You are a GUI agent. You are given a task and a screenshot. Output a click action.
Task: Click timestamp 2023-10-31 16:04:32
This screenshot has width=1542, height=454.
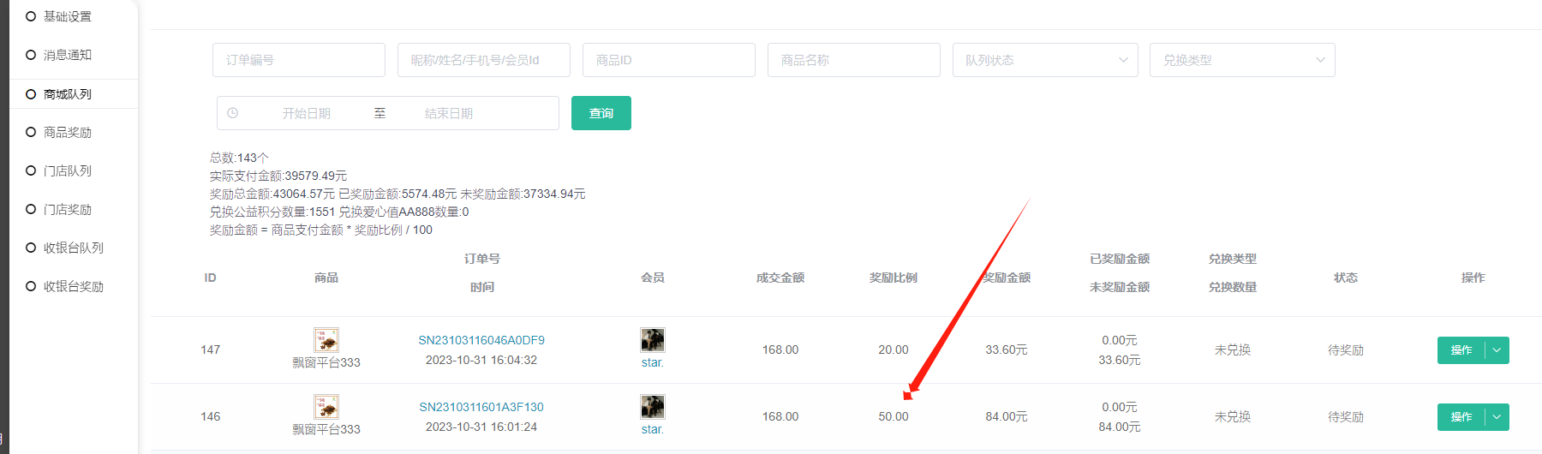pos(481,360)
